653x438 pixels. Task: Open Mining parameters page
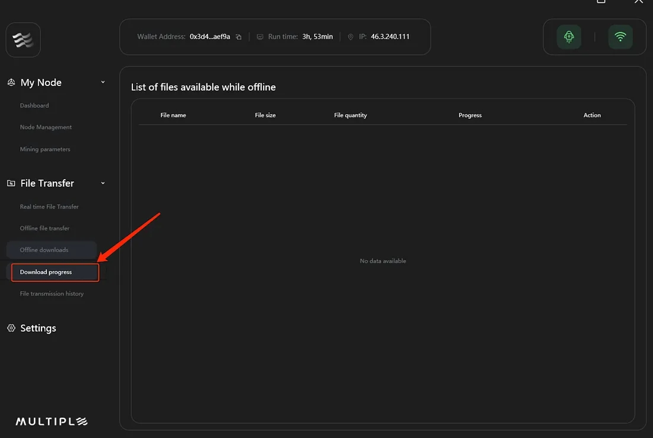coord(45,150)
